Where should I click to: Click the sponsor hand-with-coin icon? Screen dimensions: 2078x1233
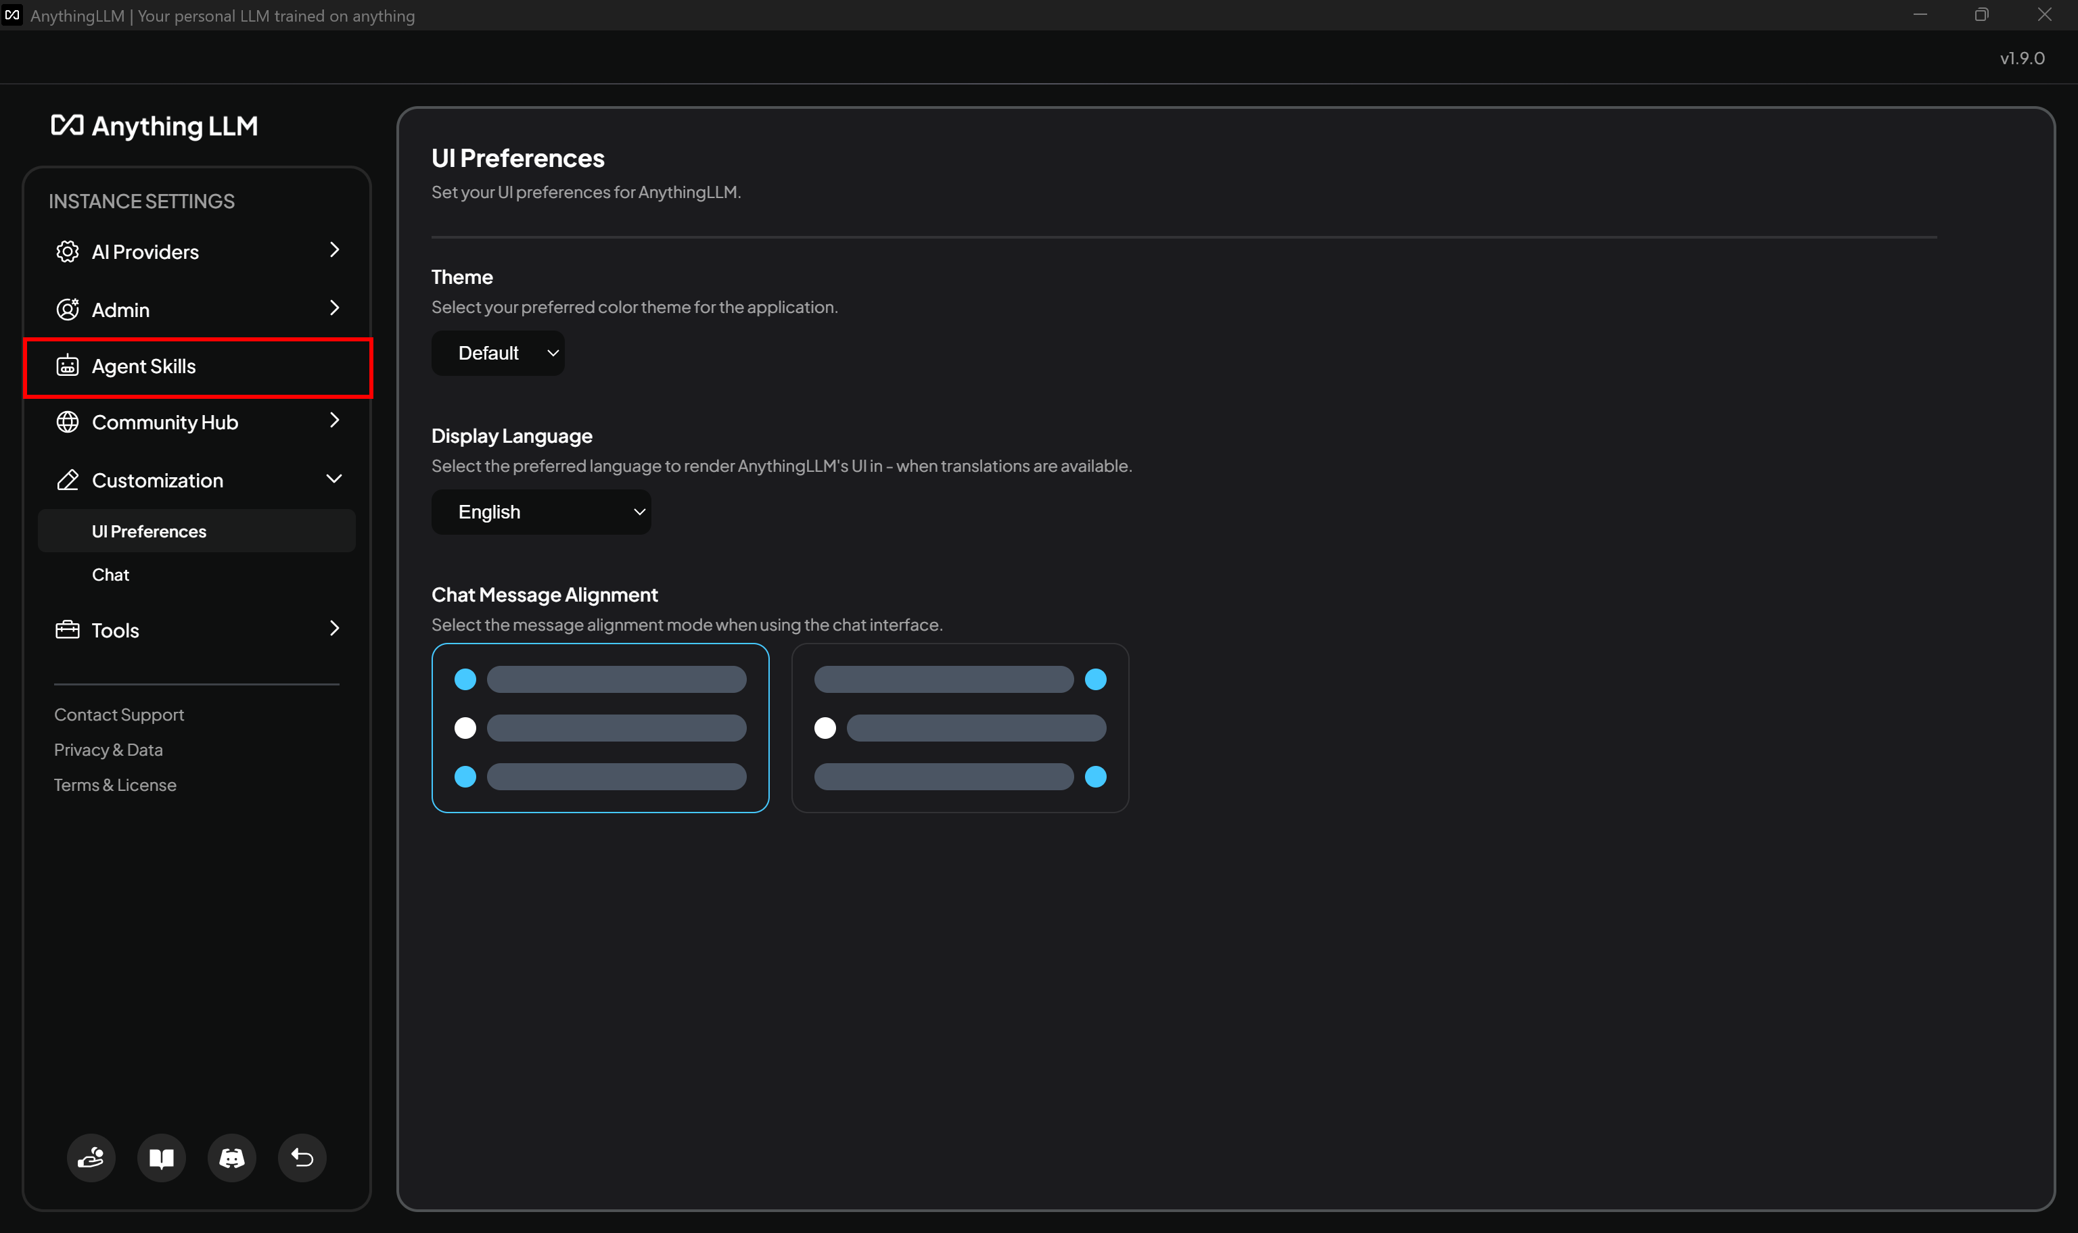click(x=91, y=1157)
